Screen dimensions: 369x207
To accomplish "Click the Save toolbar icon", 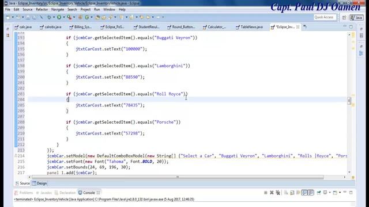I will [x=28, y=17].
